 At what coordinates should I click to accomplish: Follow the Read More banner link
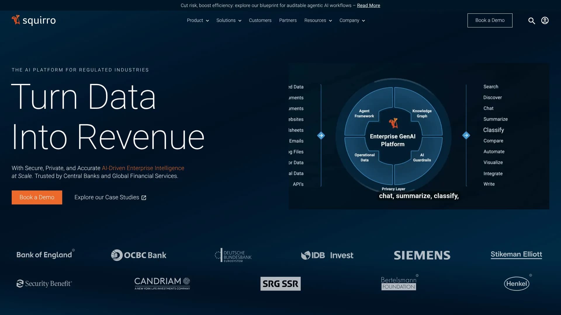[x=368, y=6]
